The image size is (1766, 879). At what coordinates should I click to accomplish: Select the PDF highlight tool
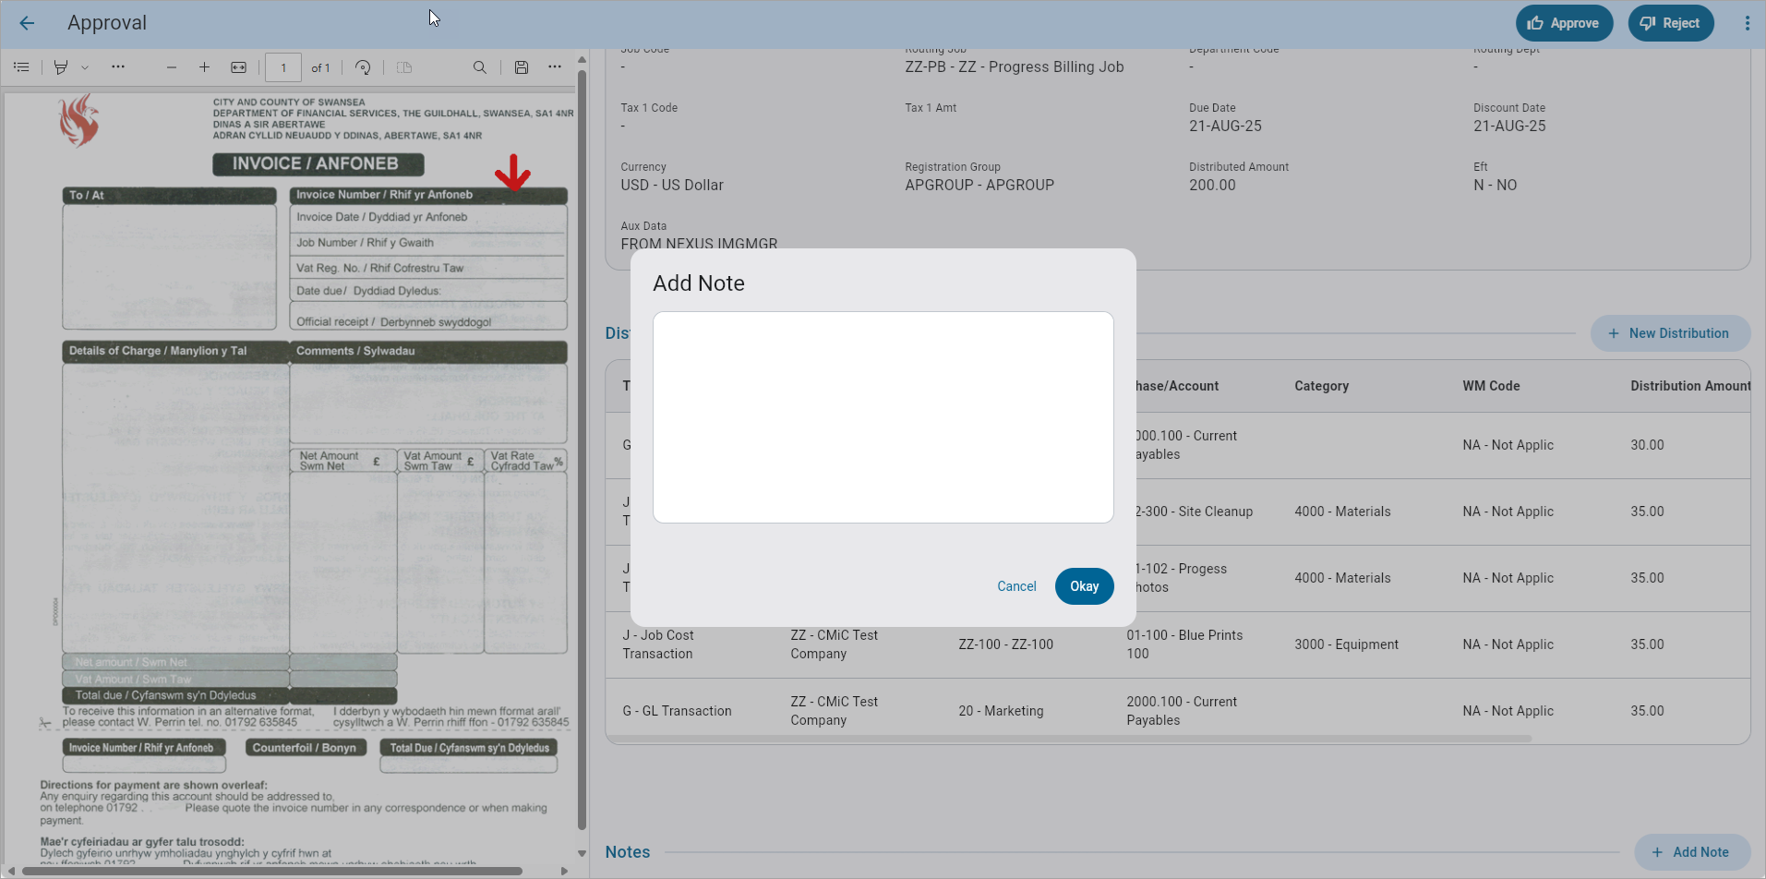point(61,67)
